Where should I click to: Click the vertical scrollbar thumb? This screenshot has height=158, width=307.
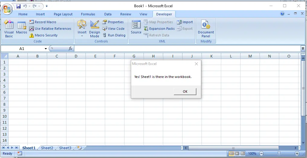[x=303, y=88]
